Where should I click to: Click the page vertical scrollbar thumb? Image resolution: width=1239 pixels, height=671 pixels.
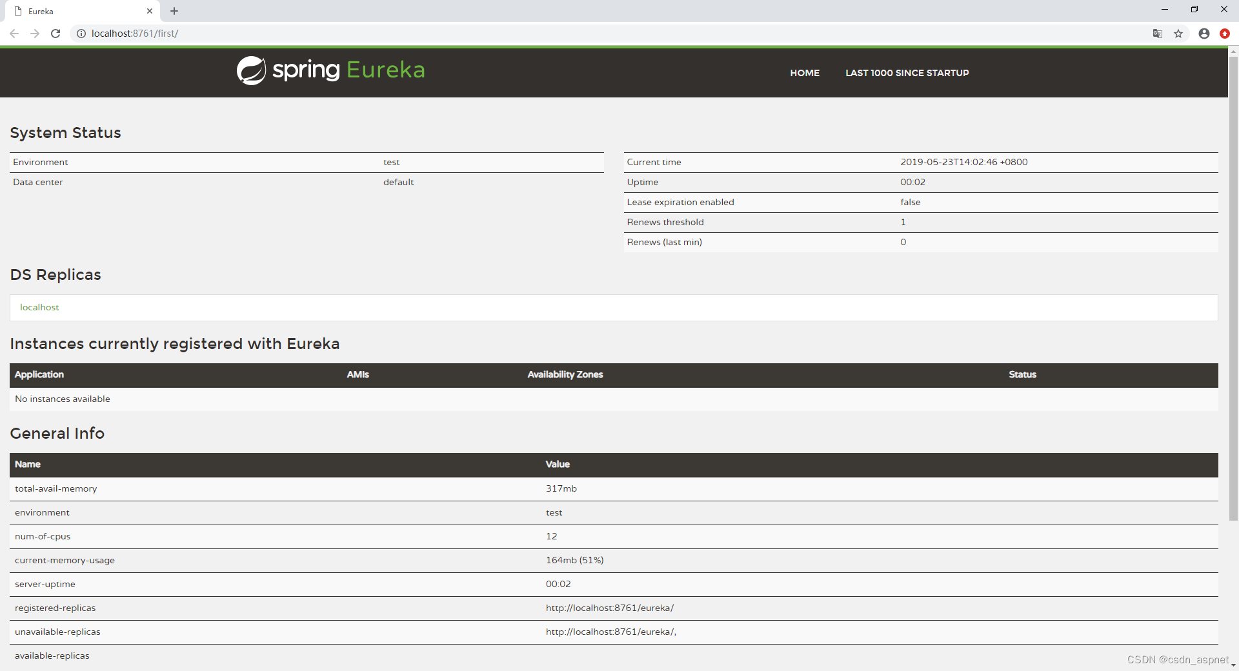pyautogui.click(x=1233, y=288)
